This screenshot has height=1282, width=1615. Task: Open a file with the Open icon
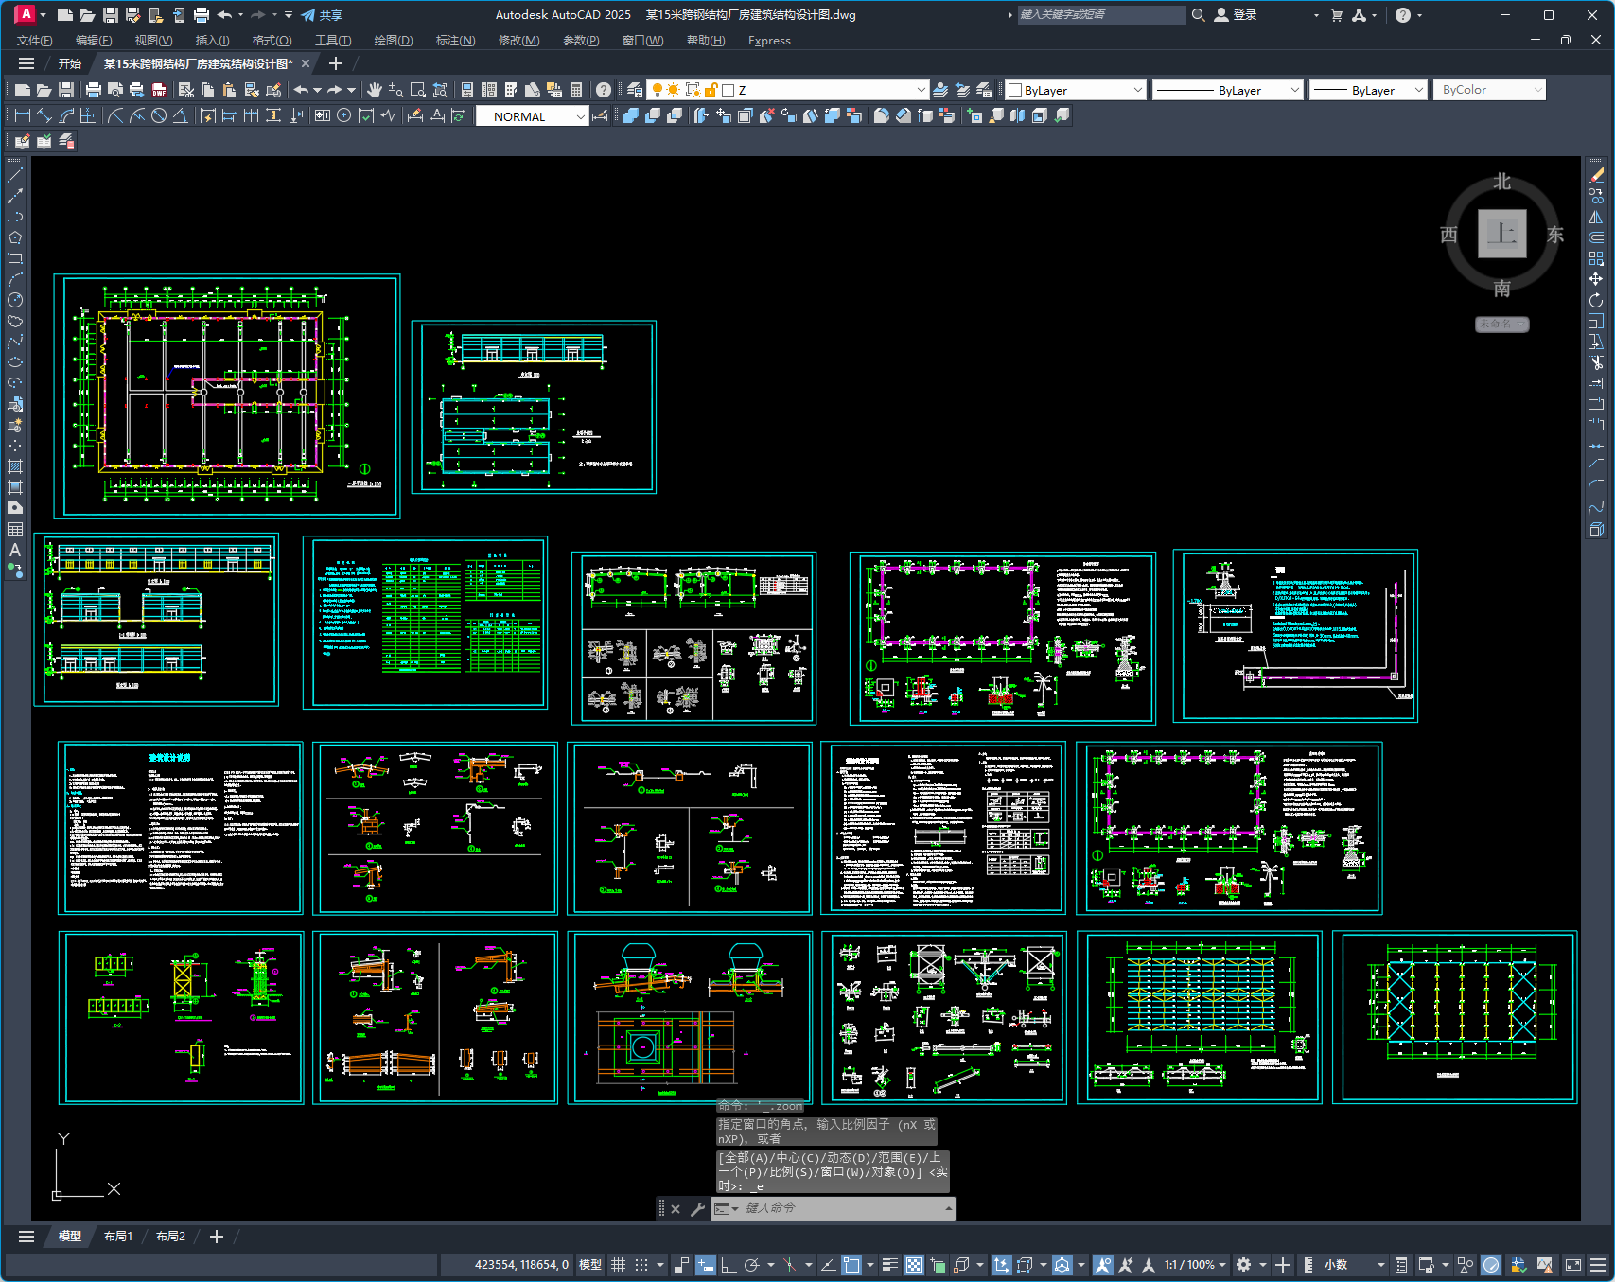[44, 90]
